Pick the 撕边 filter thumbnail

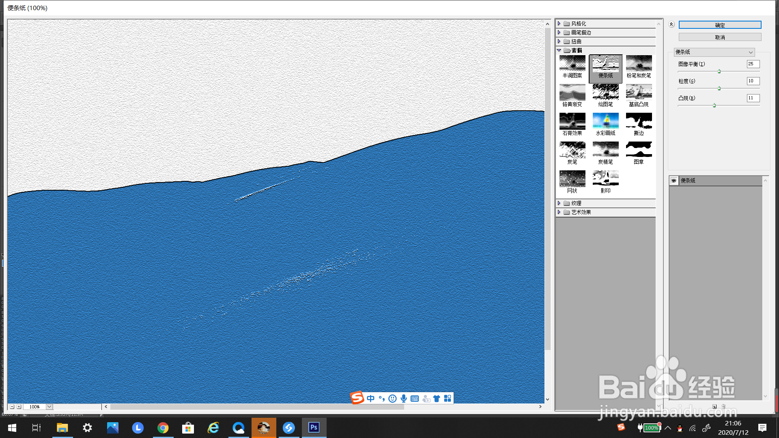click(x=639, y=121)
